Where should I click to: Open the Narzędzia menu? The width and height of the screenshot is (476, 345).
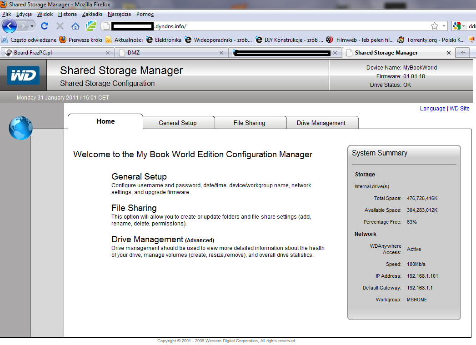119,14
